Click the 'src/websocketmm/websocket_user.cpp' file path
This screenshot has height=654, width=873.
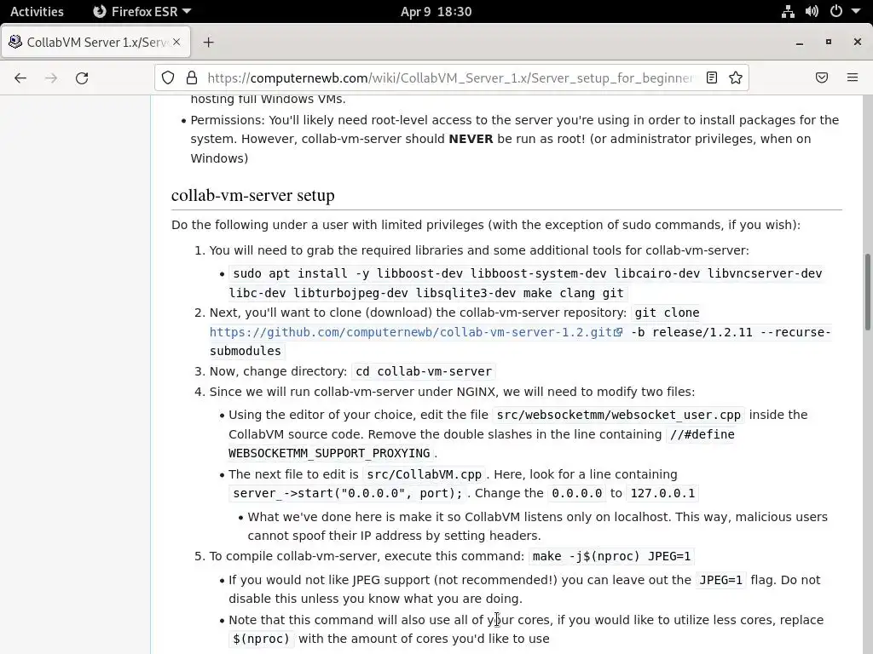tap(619, 415)
